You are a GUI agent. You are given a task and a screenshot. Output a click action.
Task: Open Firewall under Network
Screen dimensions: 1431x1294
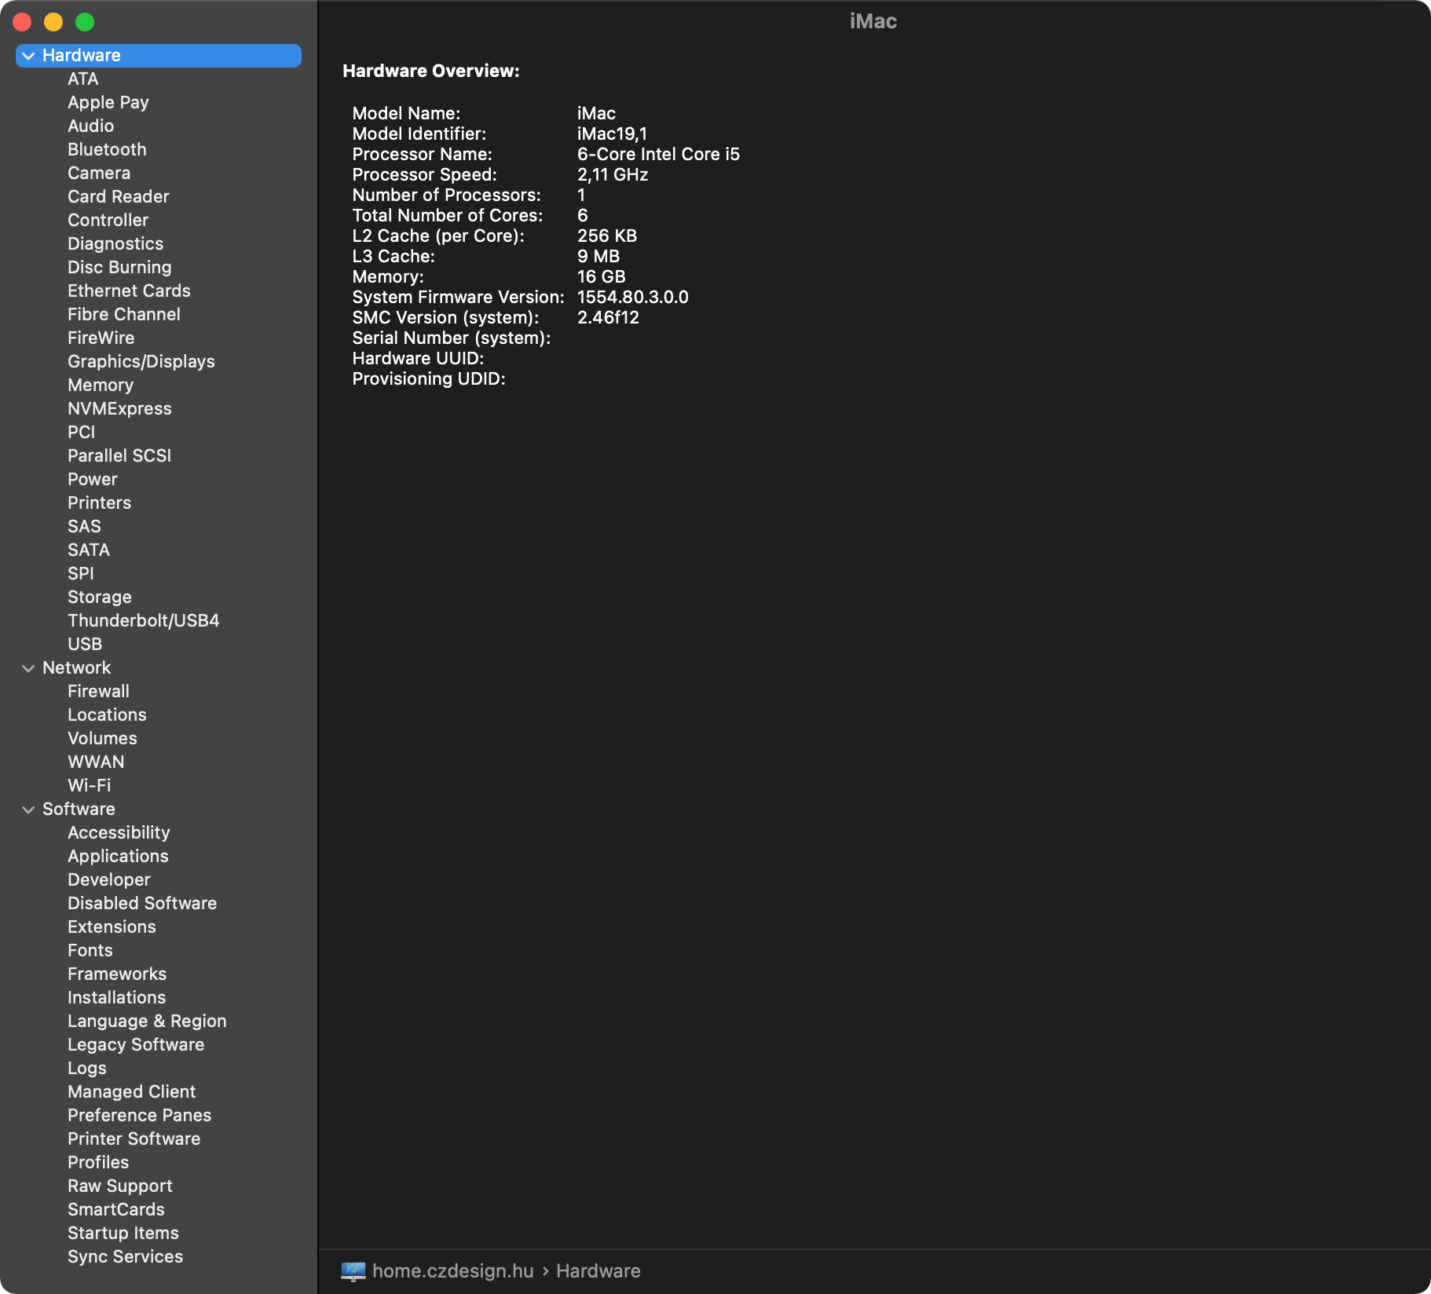[98, 692]
